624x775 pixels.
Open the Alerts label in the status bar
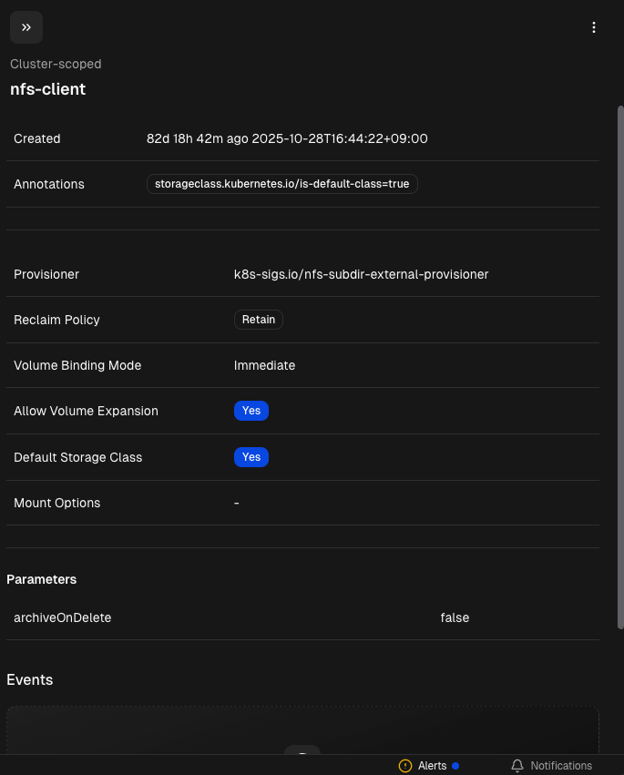(432, 766)
